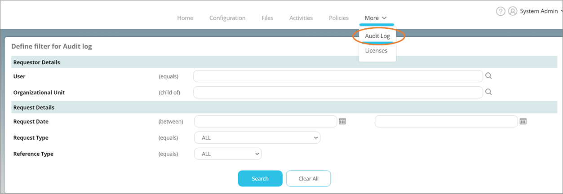
Task: Click the System Admin user avatar icon
Action: click(512, 12)
